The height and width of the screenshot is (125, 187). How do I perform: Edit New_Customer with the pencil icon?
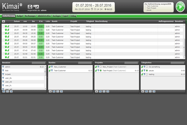50,67
